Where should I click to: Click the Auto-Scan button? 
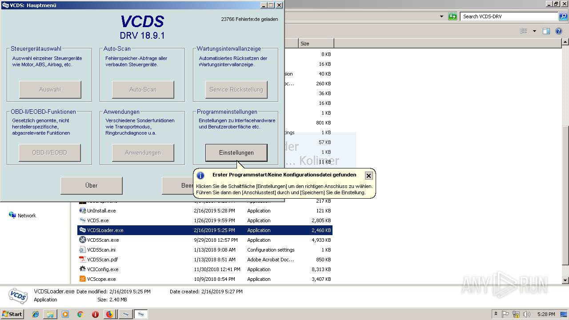pyautogui.click(x=143, y=89)
